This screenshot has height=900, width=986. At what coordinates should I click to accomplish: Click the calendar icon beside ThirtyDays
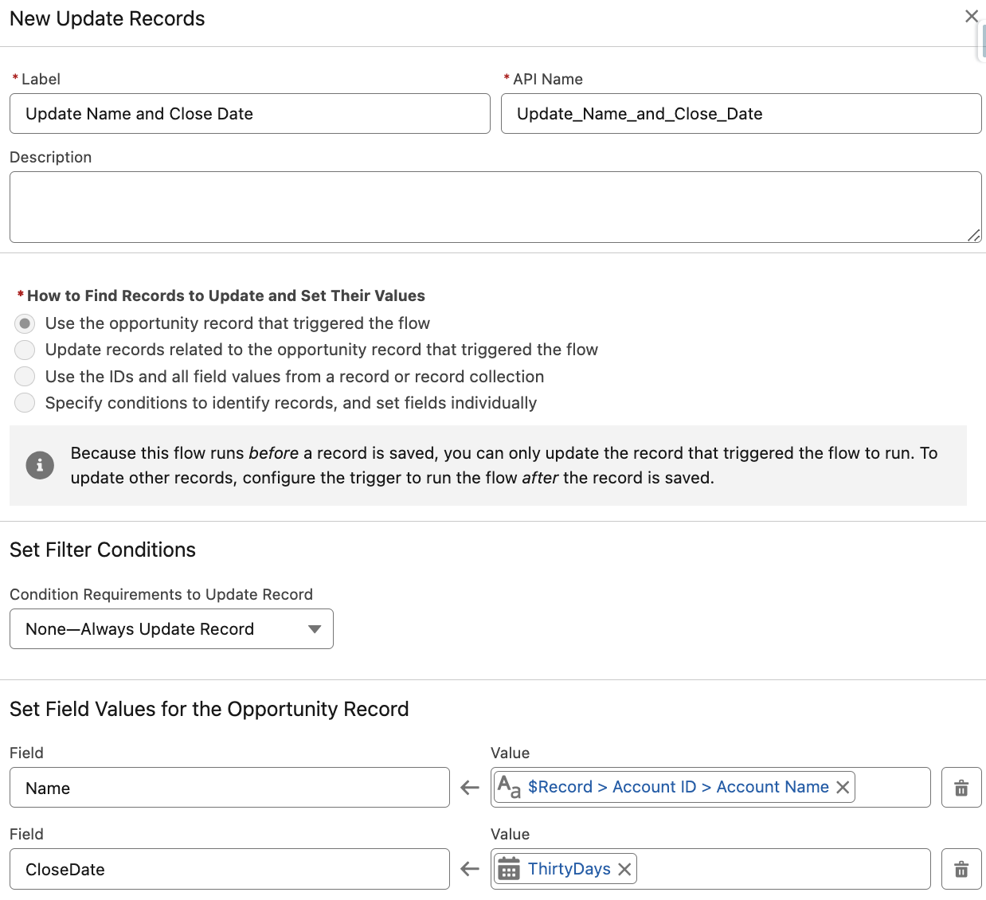[x=510, y=869]
